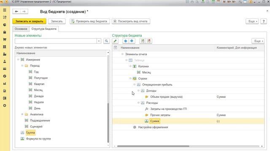The width and height of the screenshot is (270, 151).
Task: Click the zoom magnifier icon in title bar
Action: (x=240, y=2)
